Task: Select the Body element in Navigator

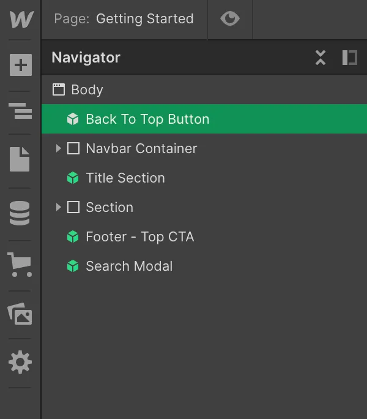Action: pyautogui.click(x=87, y=89)
